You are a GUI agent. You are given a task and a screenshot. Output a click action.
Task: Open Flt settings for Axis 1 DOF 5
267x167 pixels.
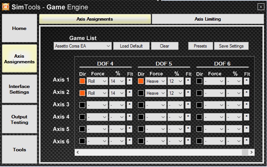tap(188, 81)
